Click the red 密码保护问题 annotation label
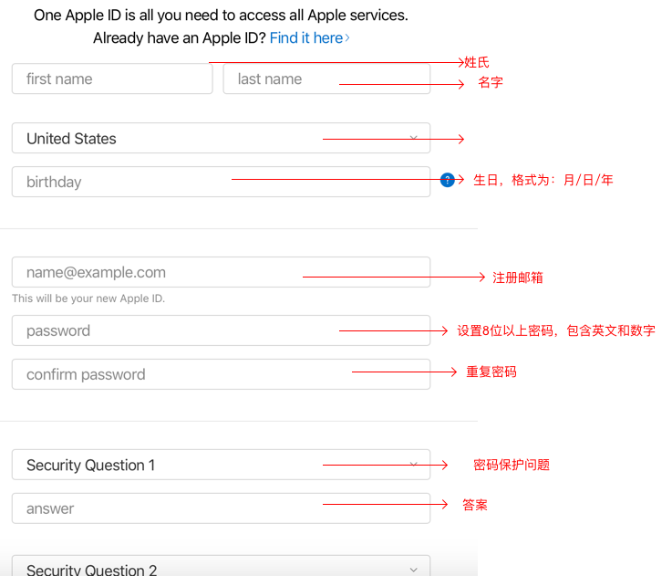Image resolution: width=672 pixels, height=576 pixels. click(x=511, y=465)
